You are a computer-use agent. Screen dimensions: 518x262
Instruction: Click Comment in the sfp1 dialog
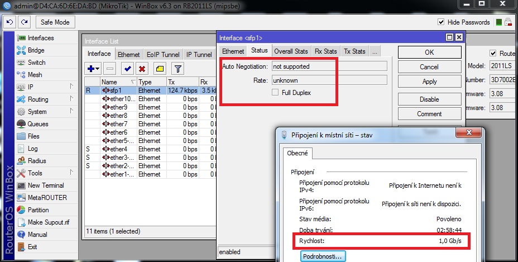429,114
